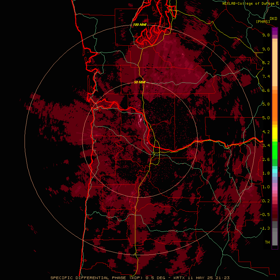Click the 9.8 value on color scale
Screen dimensions: 280x280
tap(266, 35)
